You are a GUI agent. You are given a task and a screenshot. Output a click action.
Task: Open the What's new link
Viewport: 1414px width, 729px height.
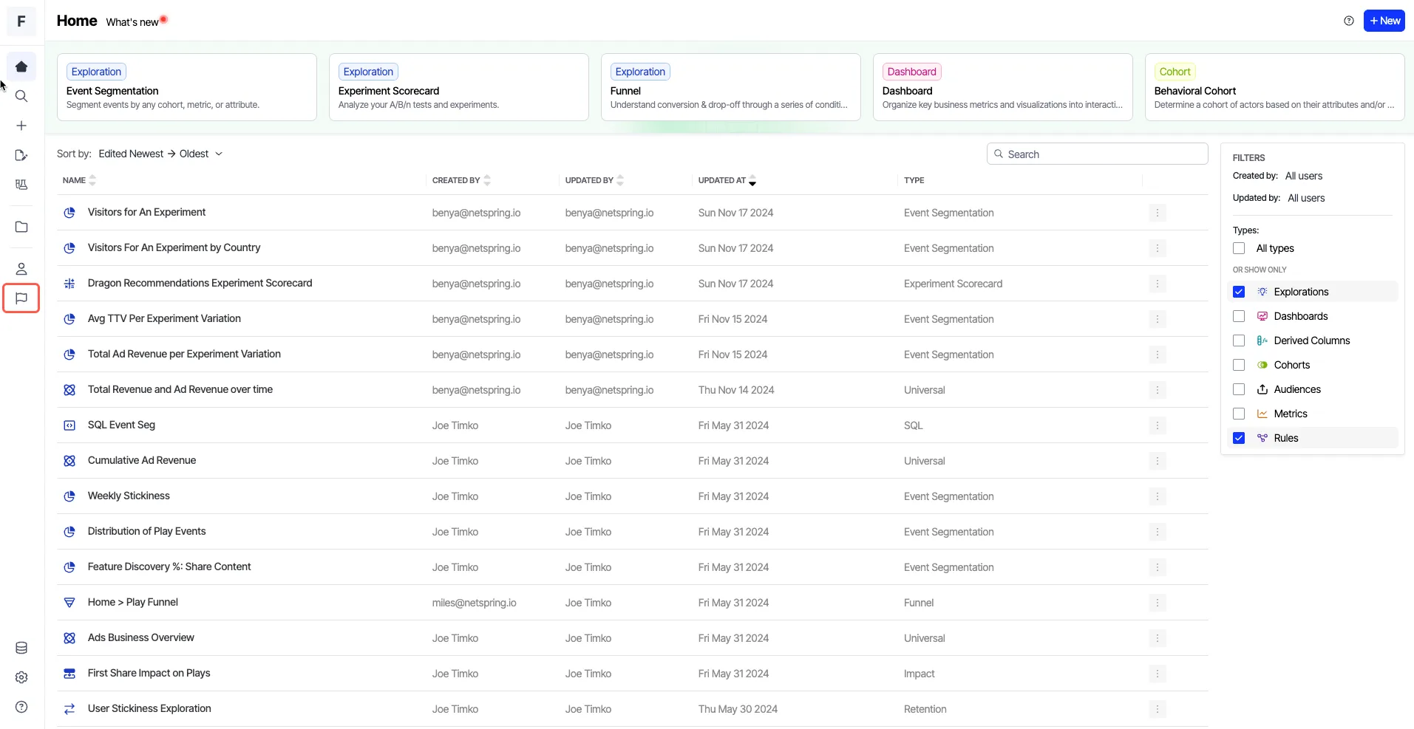point(132,22)
